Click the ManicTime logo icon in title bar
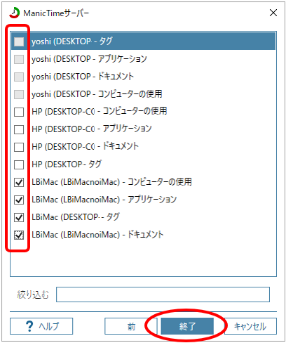The image size is (286, 343). (15, 13)
